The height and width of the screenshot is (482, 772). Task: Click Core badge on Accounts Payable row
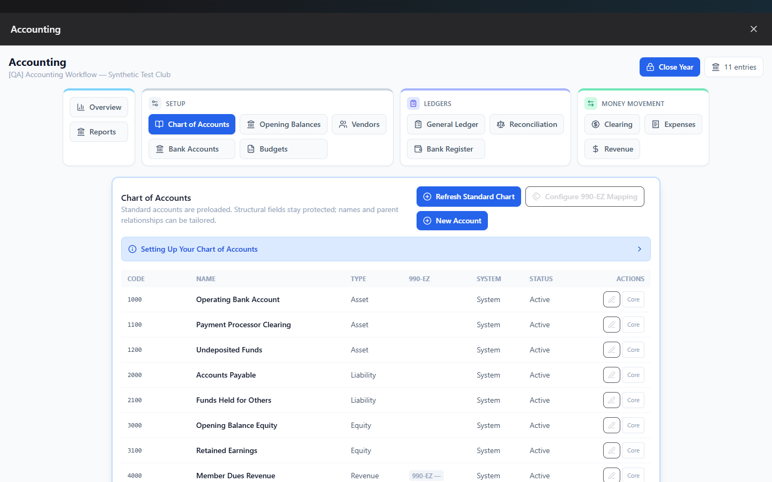tap(633, 375)
